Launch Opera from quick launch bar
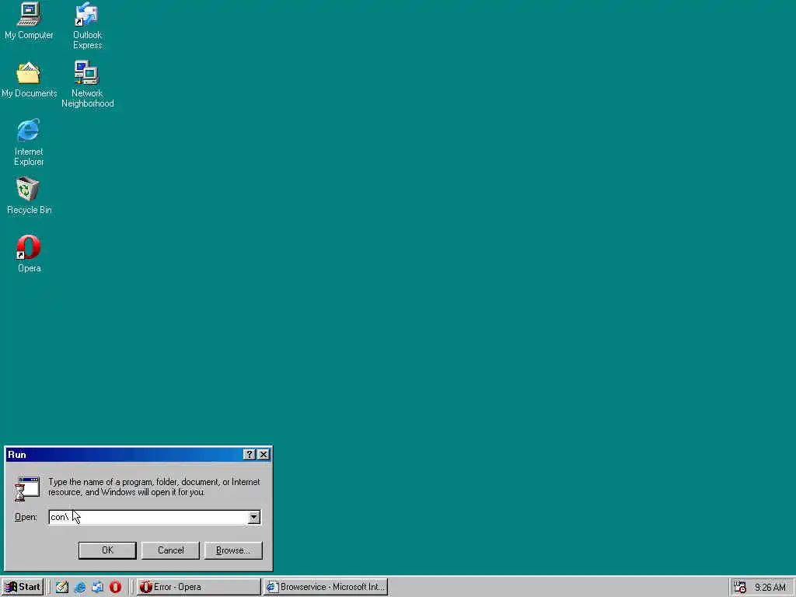This screenshot has height=597, width=796. (x=115, y=587)
